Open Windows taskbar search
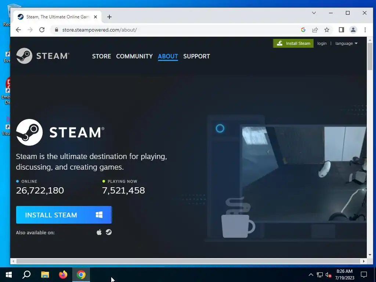This screenshot has height=282, width=376. click(26, 275)
